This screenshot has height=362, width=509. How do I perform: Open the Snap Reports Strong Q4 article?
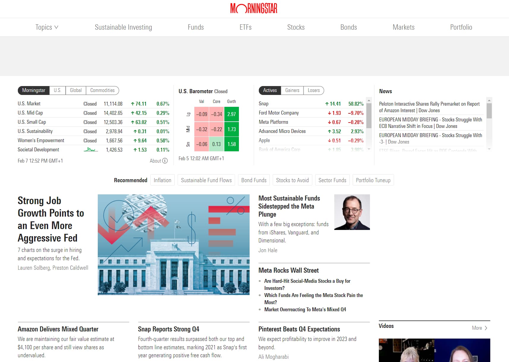(168, 329)
